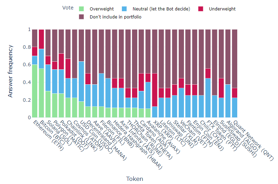Click the purple segment of Quant Network bar
The image size is (278, 184).
pos(235,59)
